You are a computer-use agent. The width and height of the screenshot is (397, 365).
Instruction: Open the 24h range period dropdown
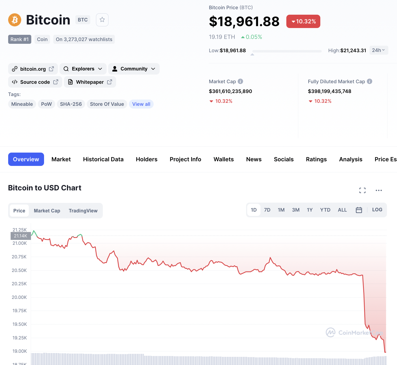[x=378, y=50]
